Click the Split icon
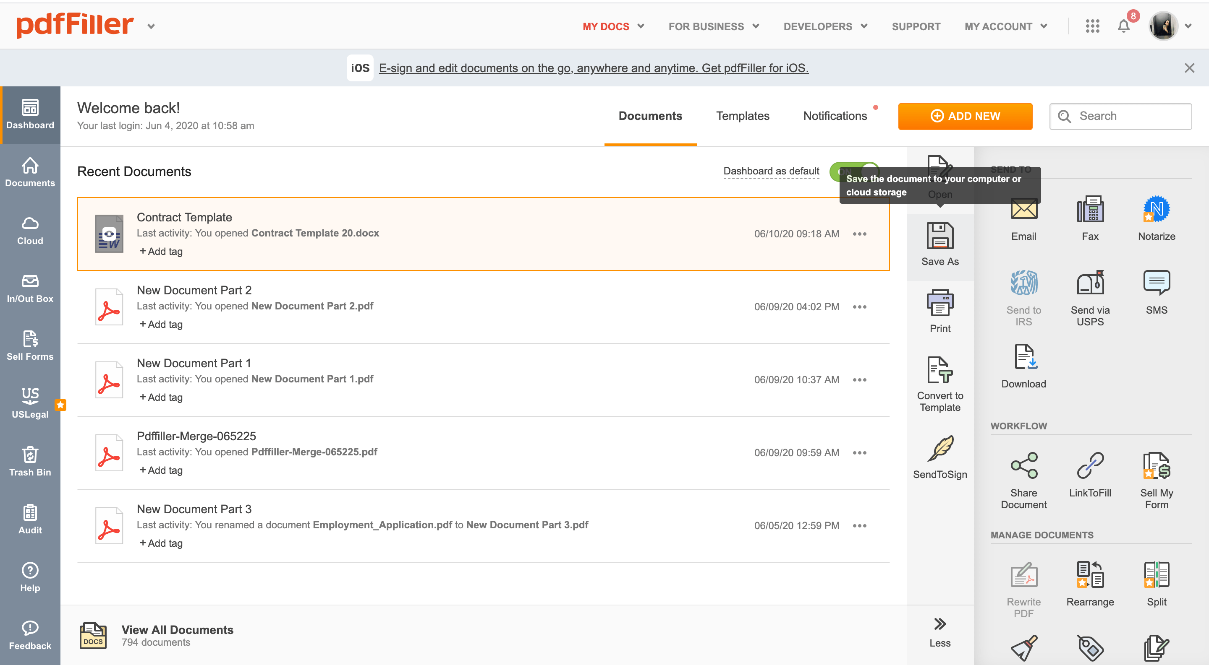The image size is (1209, 665). click(1157, 574)
